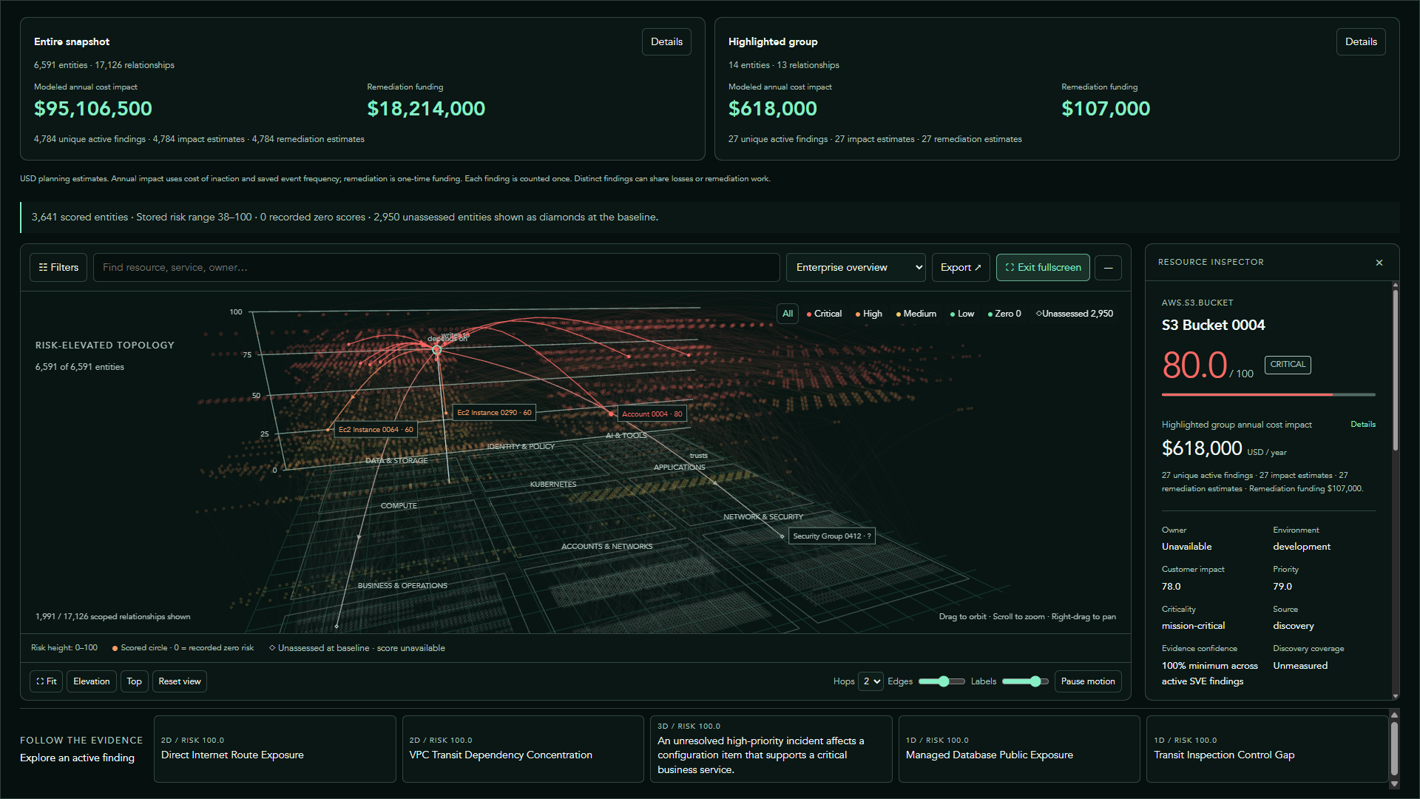Image resolution: width=1420 pixels, height=799 pixels.
Task: Filter legend to Unassessed 2,950 entities
Action: coord(1075,314)
